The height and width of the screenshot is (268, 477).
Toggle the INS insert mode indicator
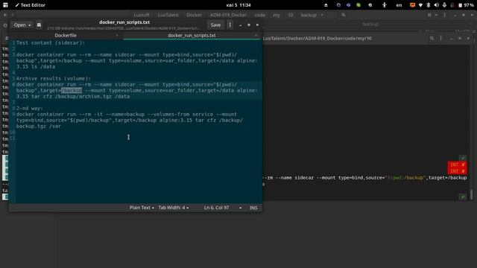point(253,208)
